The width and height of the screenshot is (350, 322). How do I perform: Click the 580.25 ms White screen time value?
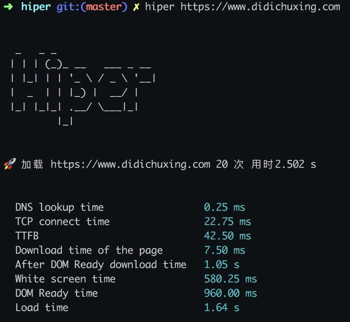230,279
